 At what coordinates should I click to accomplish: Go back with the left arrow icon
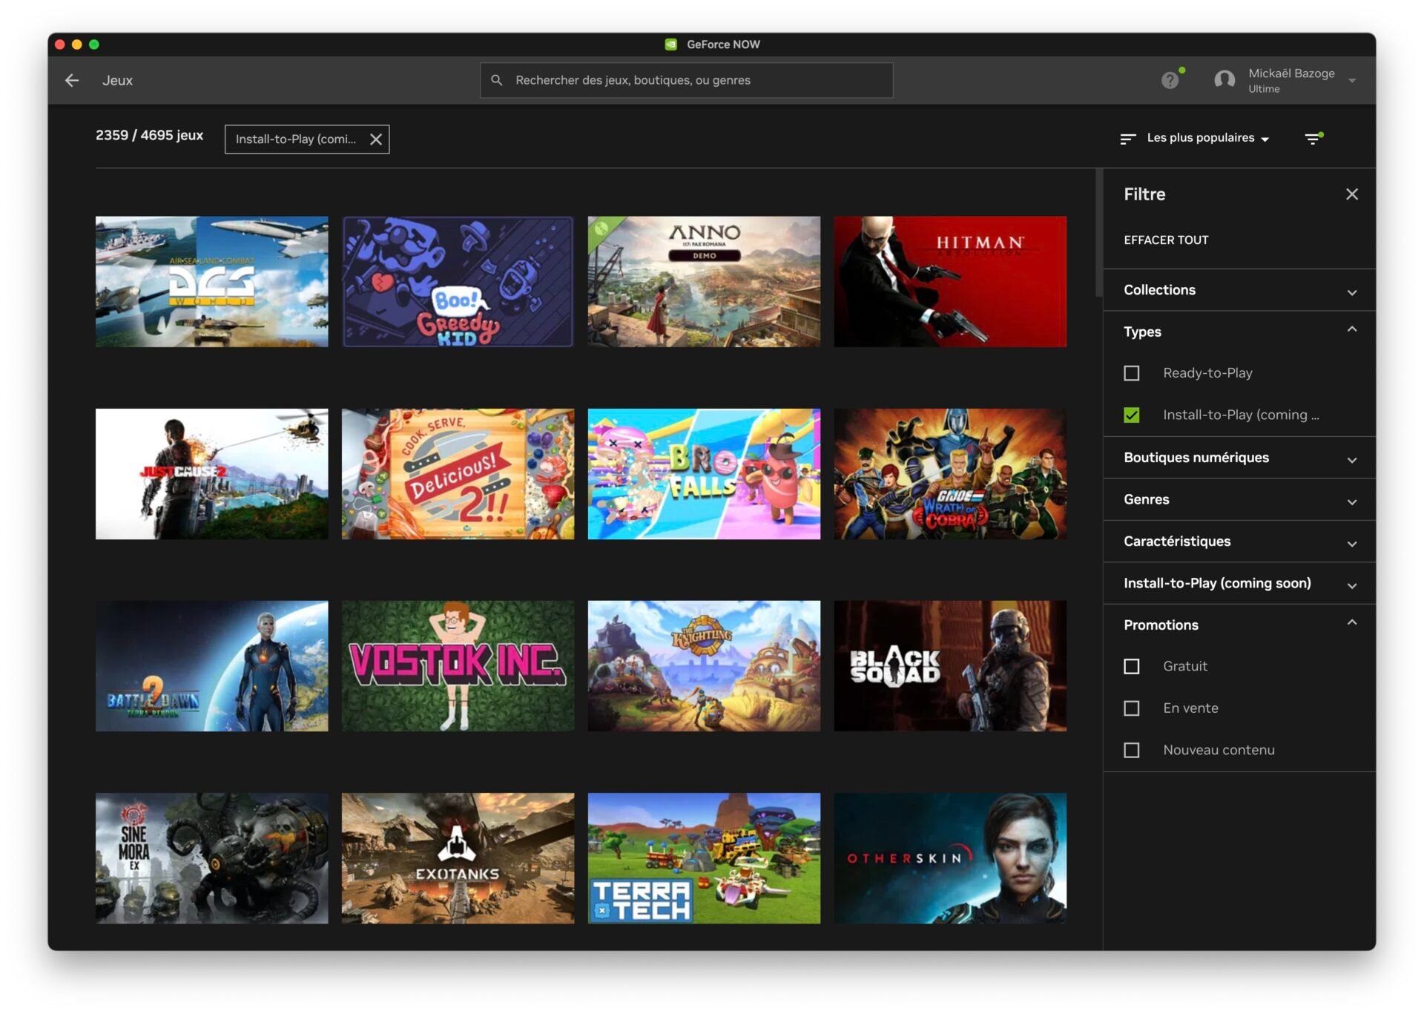pos(72,80)
